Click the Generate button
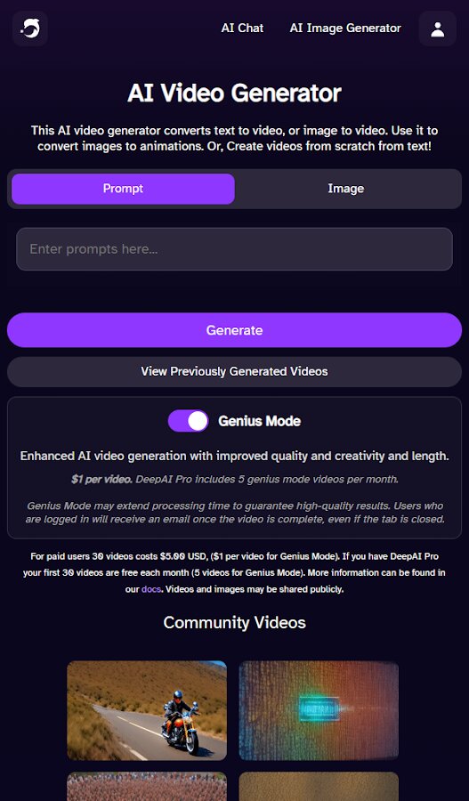 (x=235, y=330)
